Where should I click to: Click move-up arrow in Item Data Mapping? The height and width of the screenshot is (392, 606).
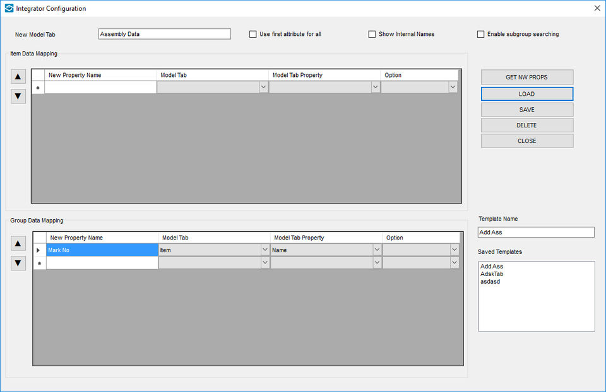pos(18,77)
